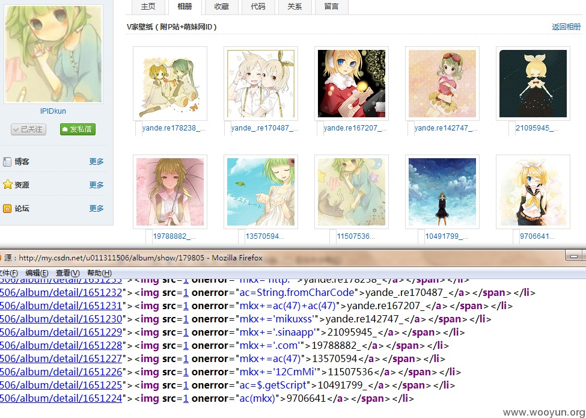The height and width of the screenshot is (418, 586).
Task: Click the 已关注 button
Action: tap(28, 129)
